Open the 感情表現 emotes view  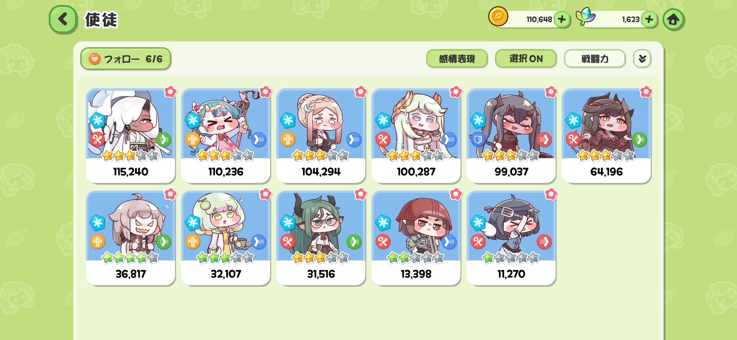457,59
